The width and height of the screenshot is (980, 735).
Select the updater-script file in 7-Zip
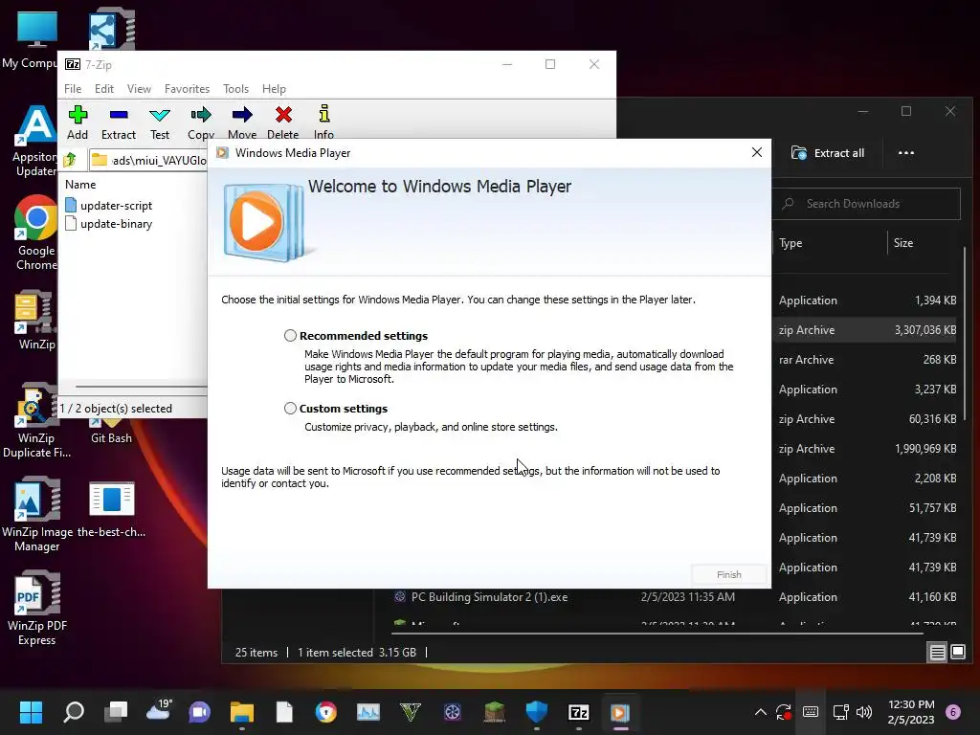pyautogui.click(x=109, y=205)
